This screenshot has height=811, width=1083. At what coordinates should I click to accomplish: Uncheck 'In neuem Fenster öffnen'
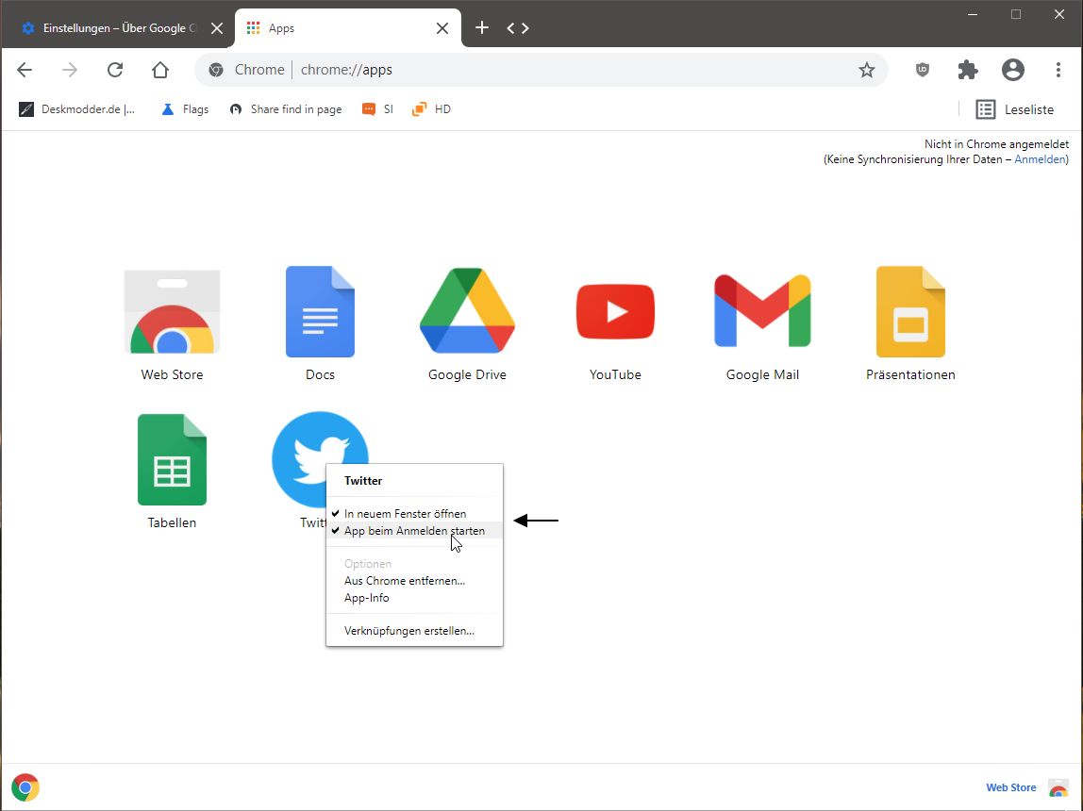coord(405,514)
